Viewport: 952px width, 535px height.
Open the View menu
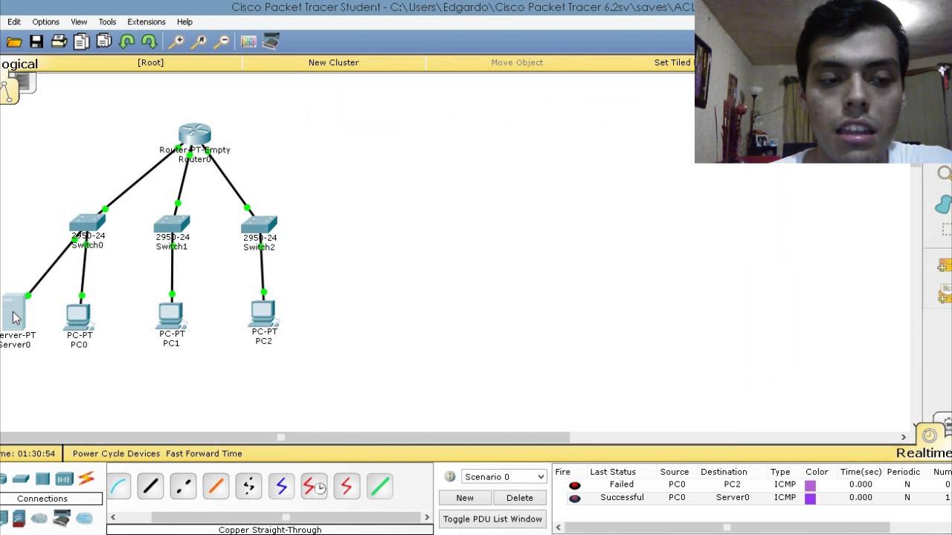pos(79,22)
